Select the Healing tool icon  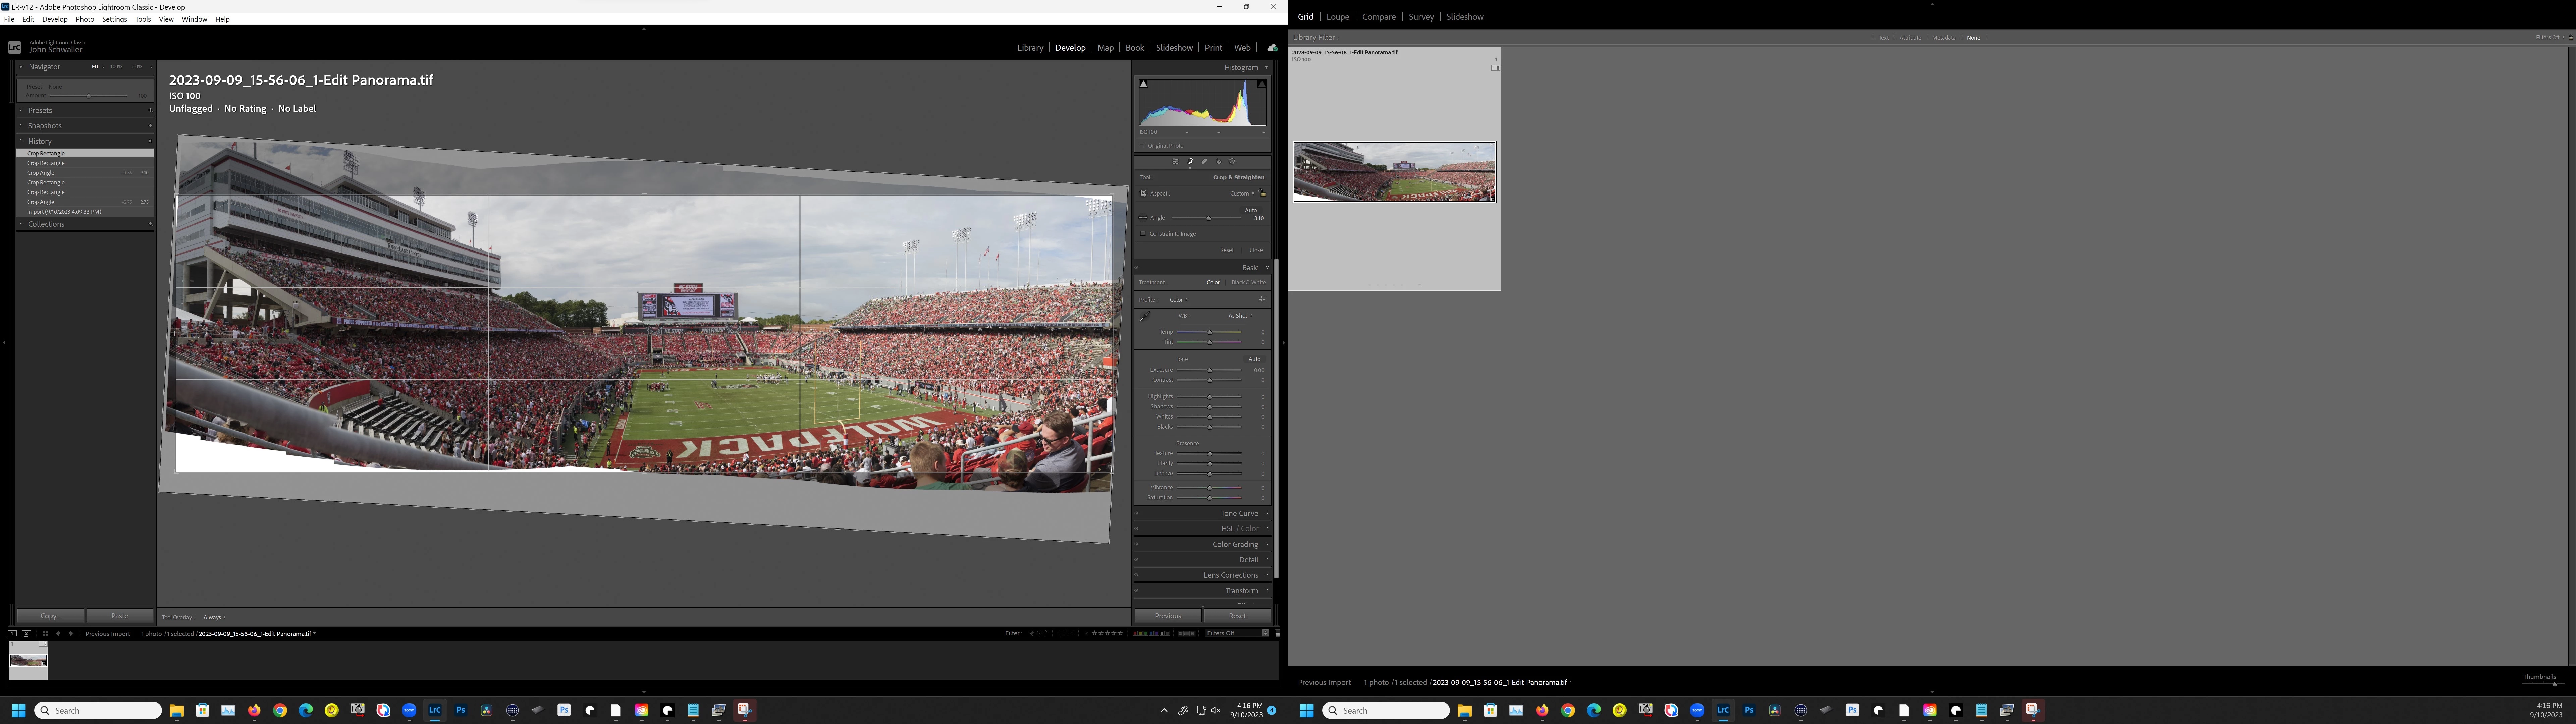pos(1204,161)
